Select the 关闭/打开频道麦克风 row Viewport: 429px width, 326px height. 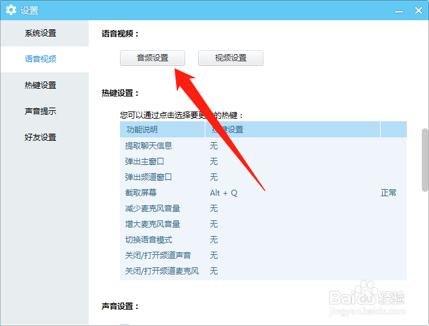pyautogui.click(x=263, y=271)
